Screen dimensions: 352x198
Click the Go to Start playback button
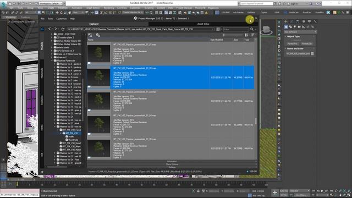(x=313, y=191)
